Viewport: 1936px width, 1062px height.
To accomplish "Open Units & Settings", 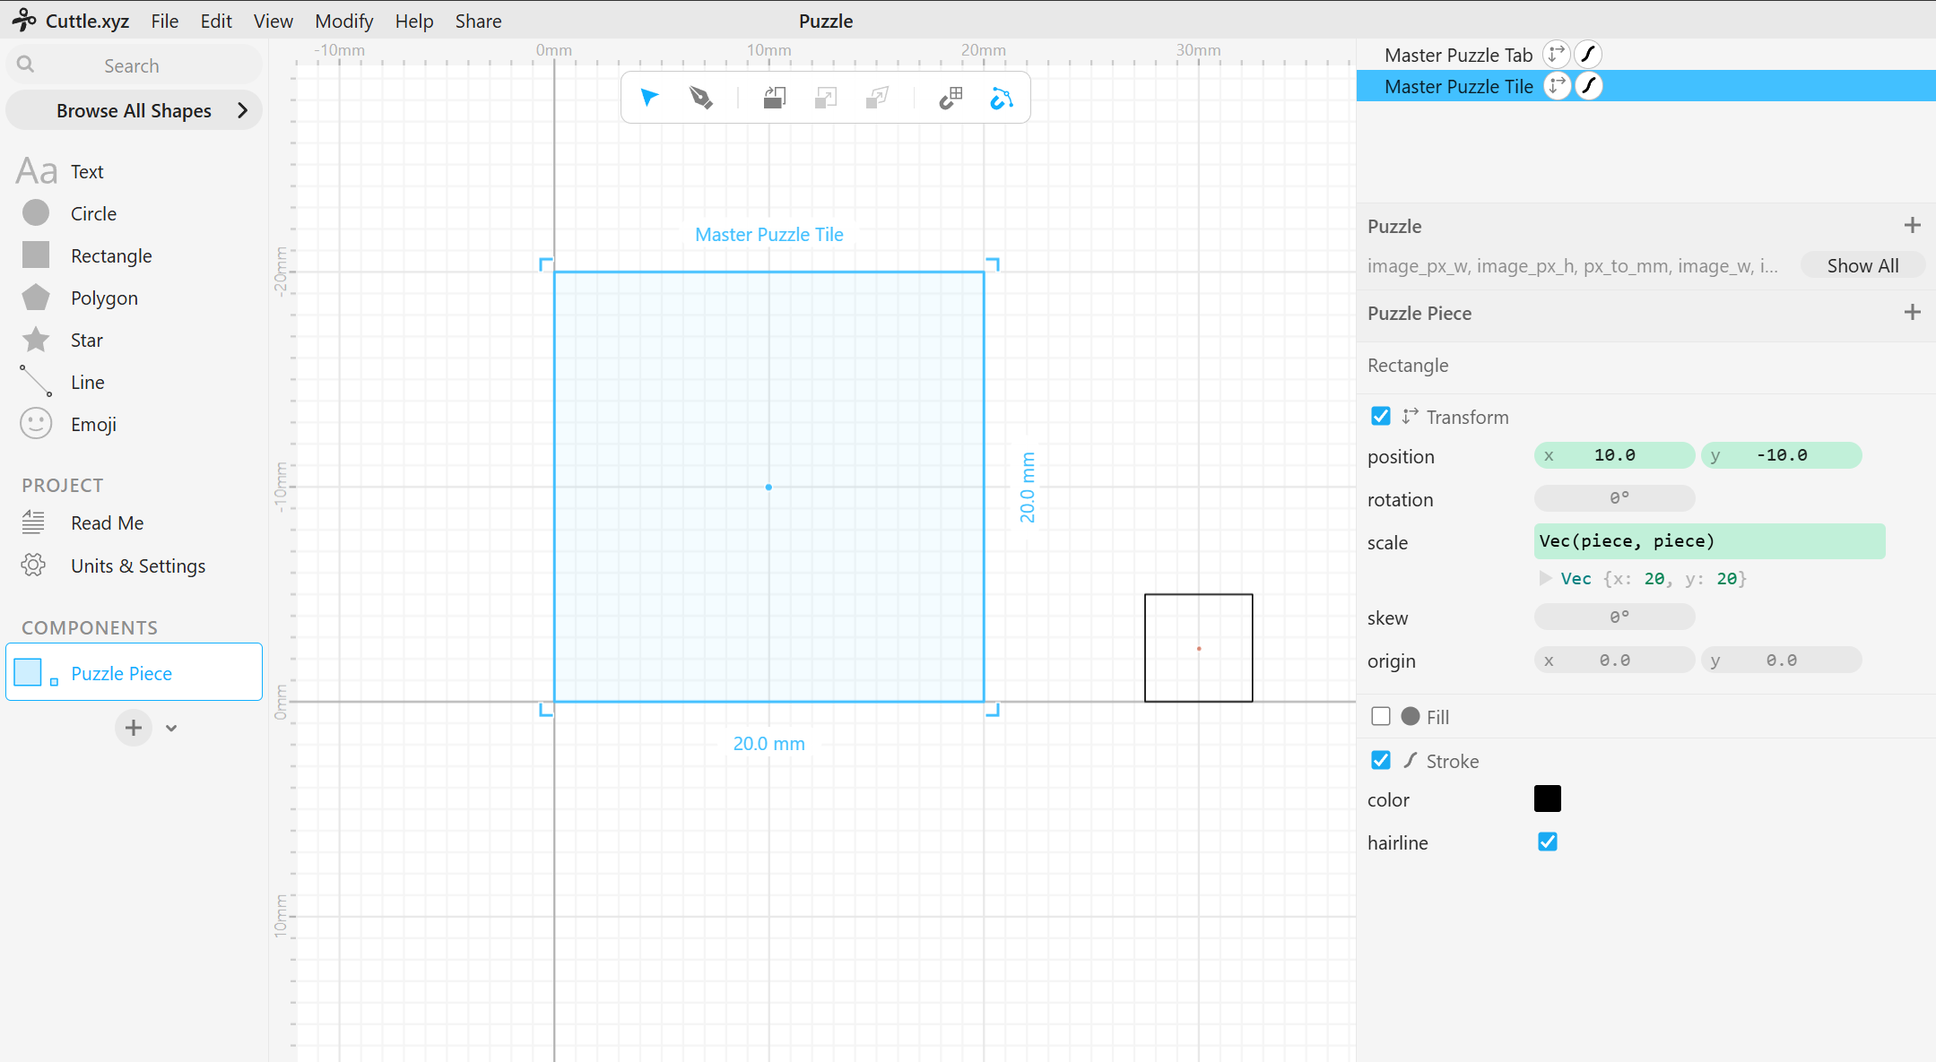I will pos(138,566).
